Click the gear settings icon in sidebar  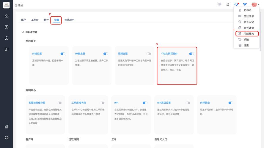click(7, 138)
